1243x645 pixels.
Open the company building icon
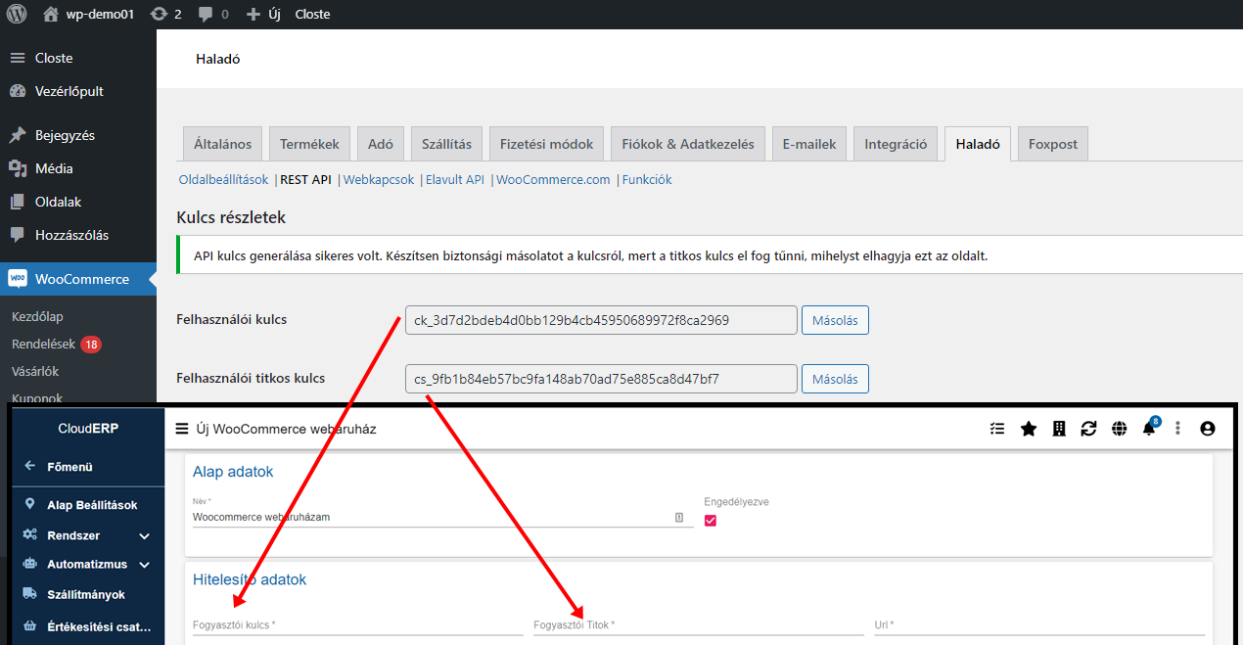click(1058, 429)
